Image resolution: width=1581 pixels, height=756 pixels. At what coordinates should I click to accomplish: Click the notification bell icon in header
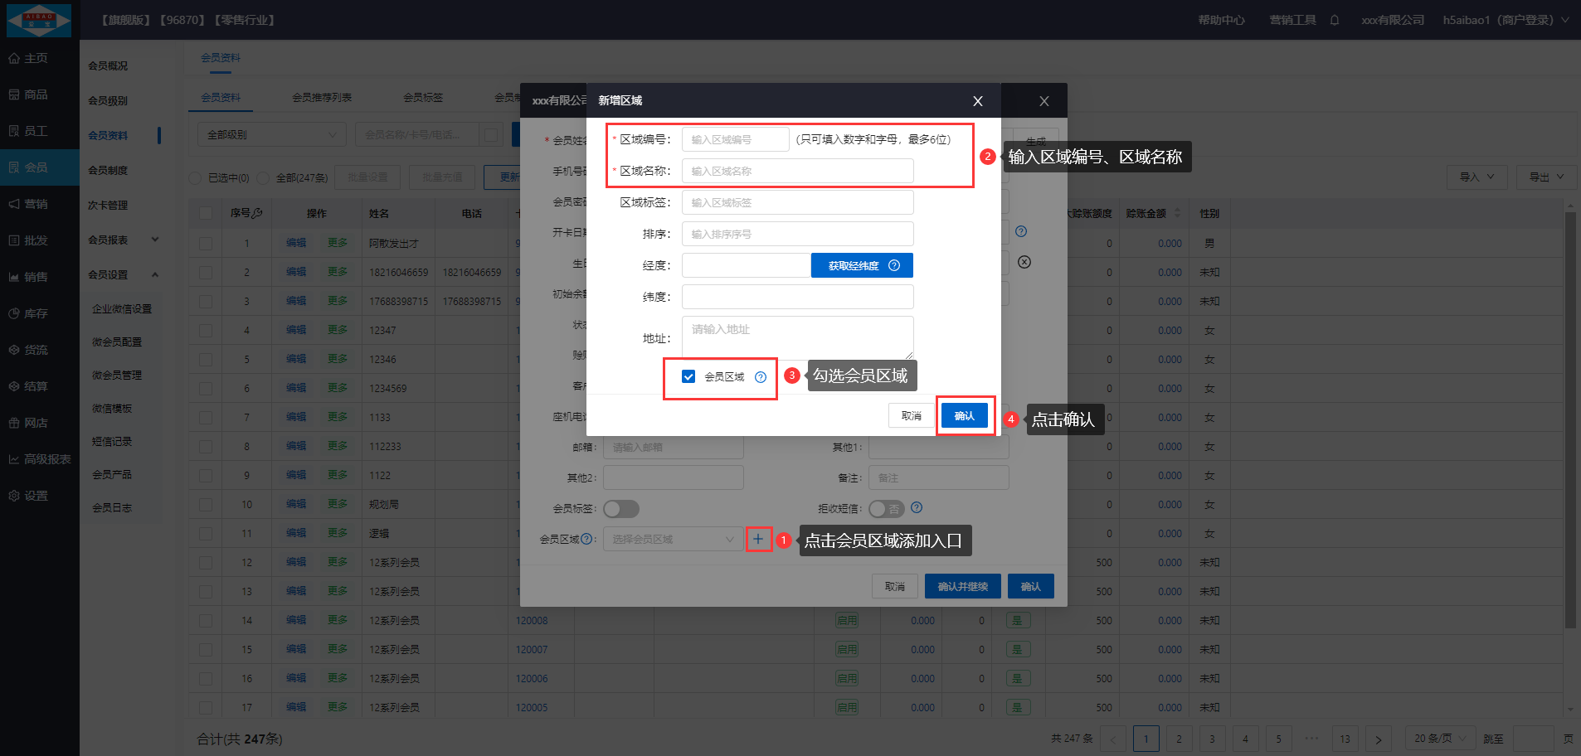[1334, 20]
